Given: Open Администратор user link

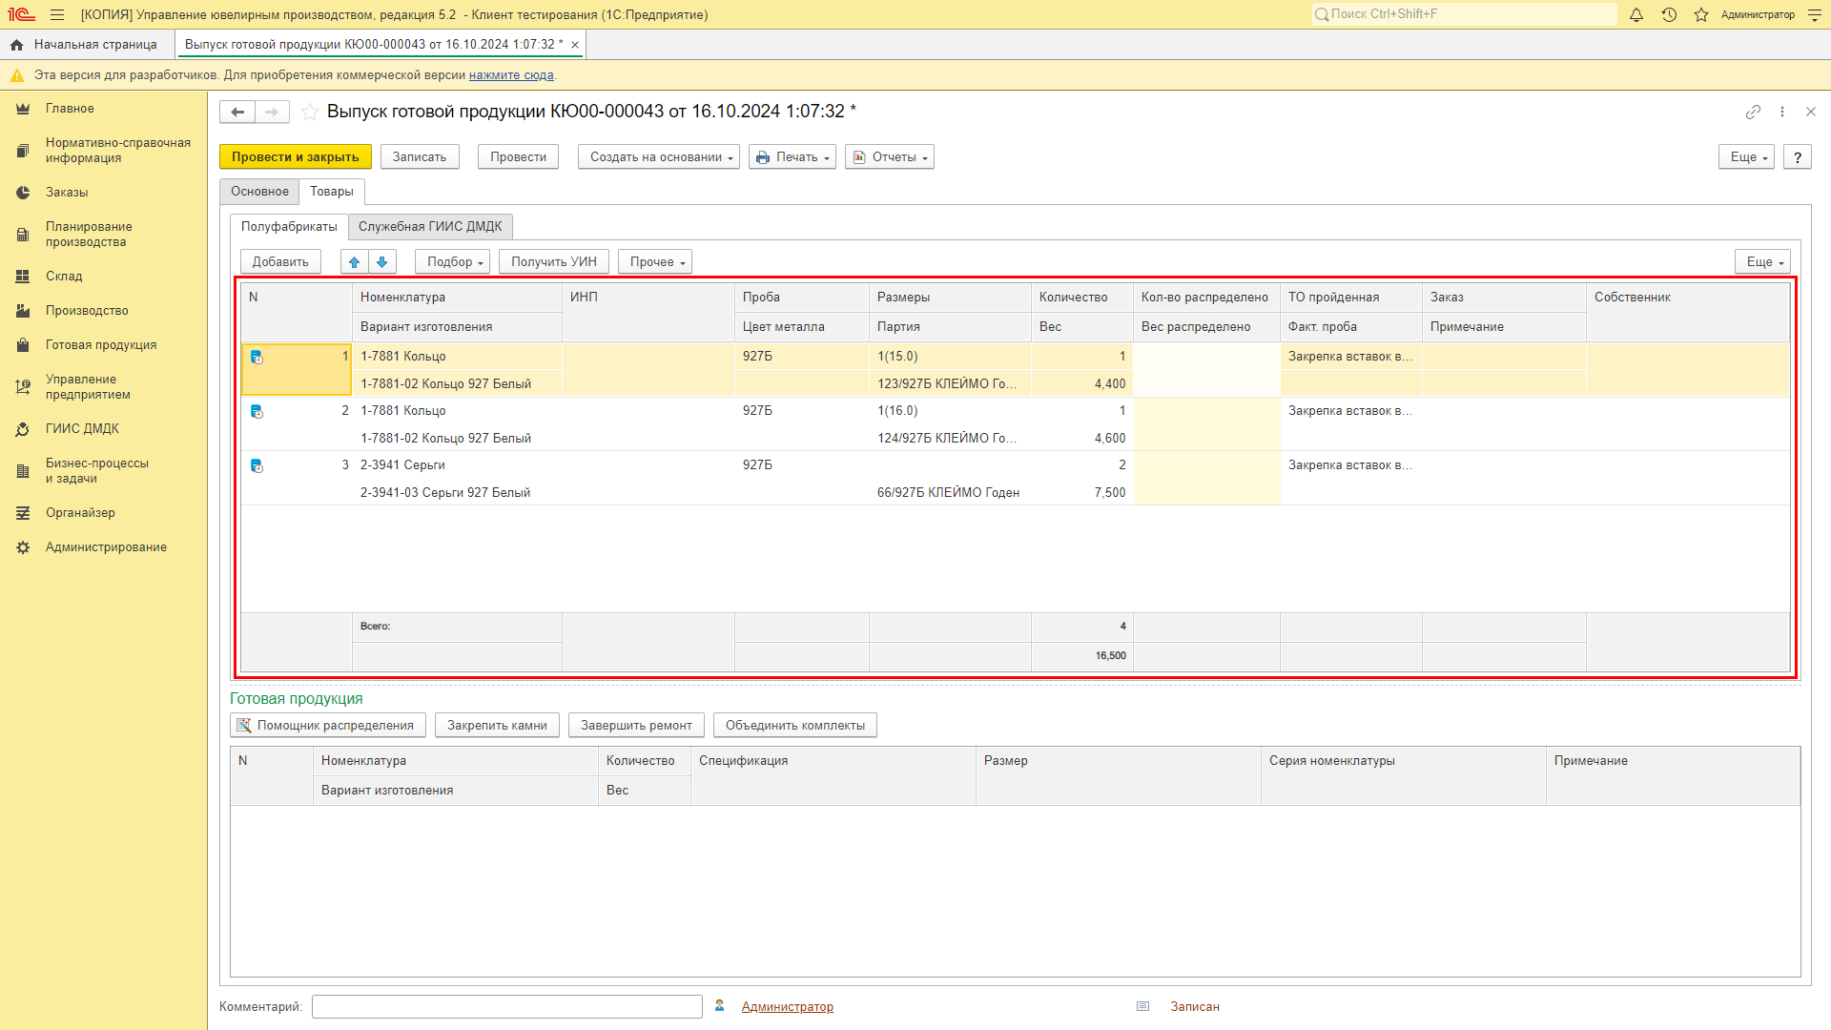Looking at the screenshot, I should point(788,1007).
